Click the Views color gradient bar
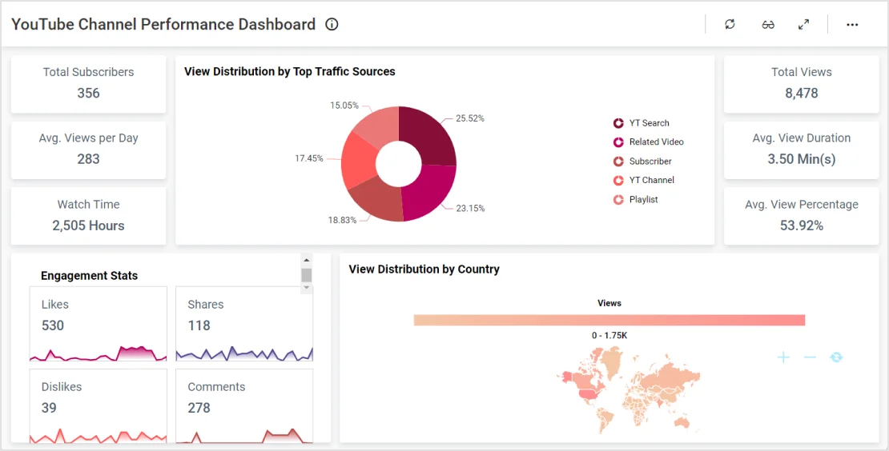Viewport: 889px width, 451px height. (609, 320)
